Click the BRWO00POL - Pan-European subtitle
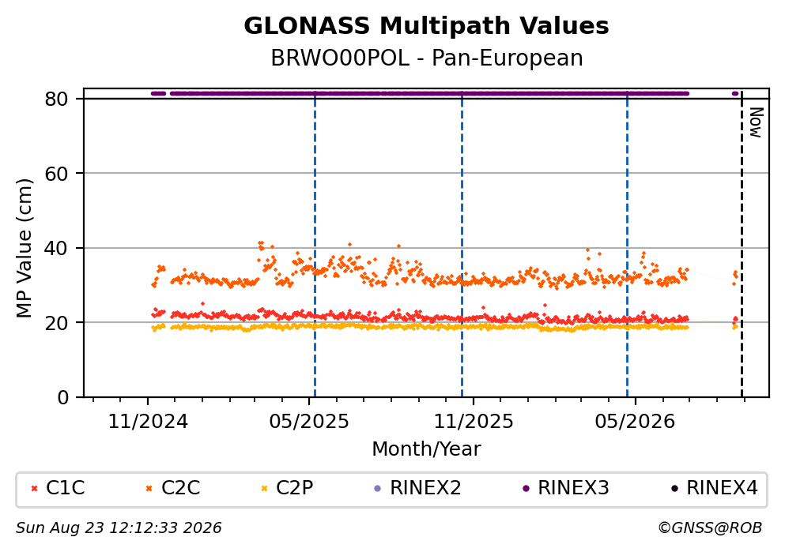 [x=427, y=58]
